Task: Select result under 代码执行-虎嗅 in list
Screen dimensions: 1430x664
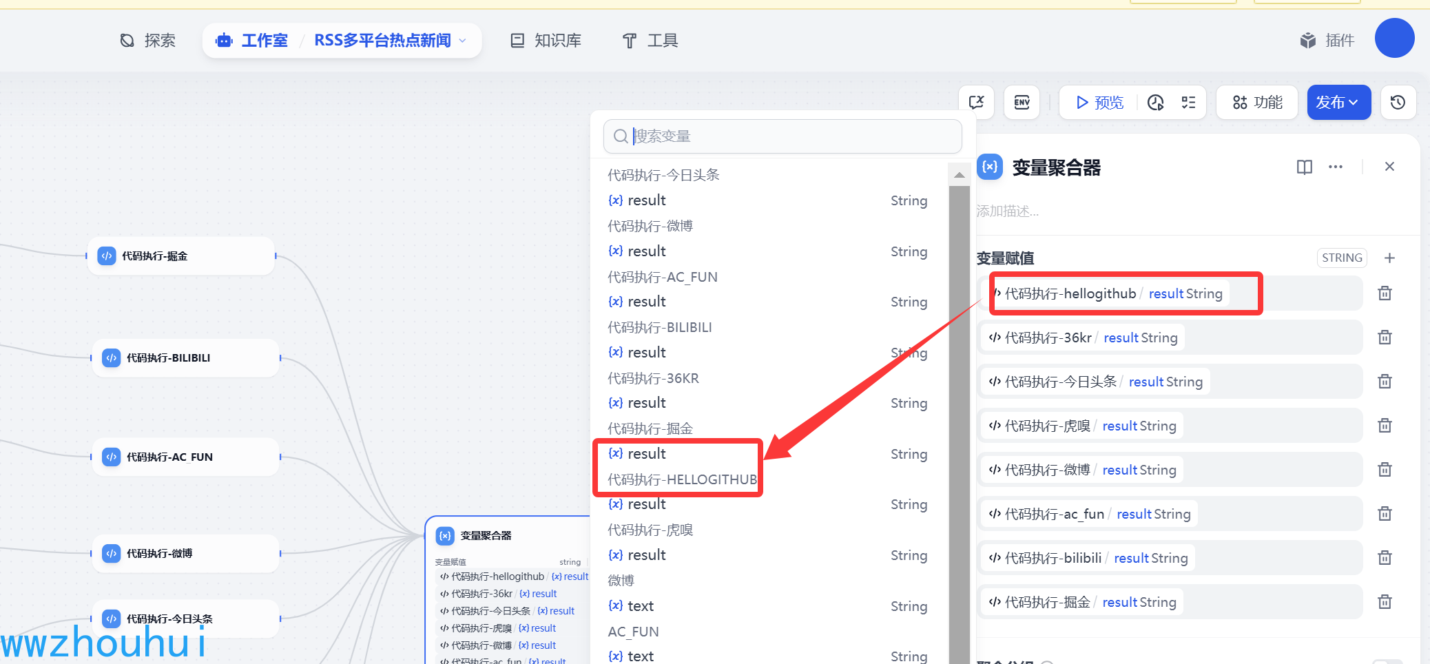Action: click(x=767, y=555)
